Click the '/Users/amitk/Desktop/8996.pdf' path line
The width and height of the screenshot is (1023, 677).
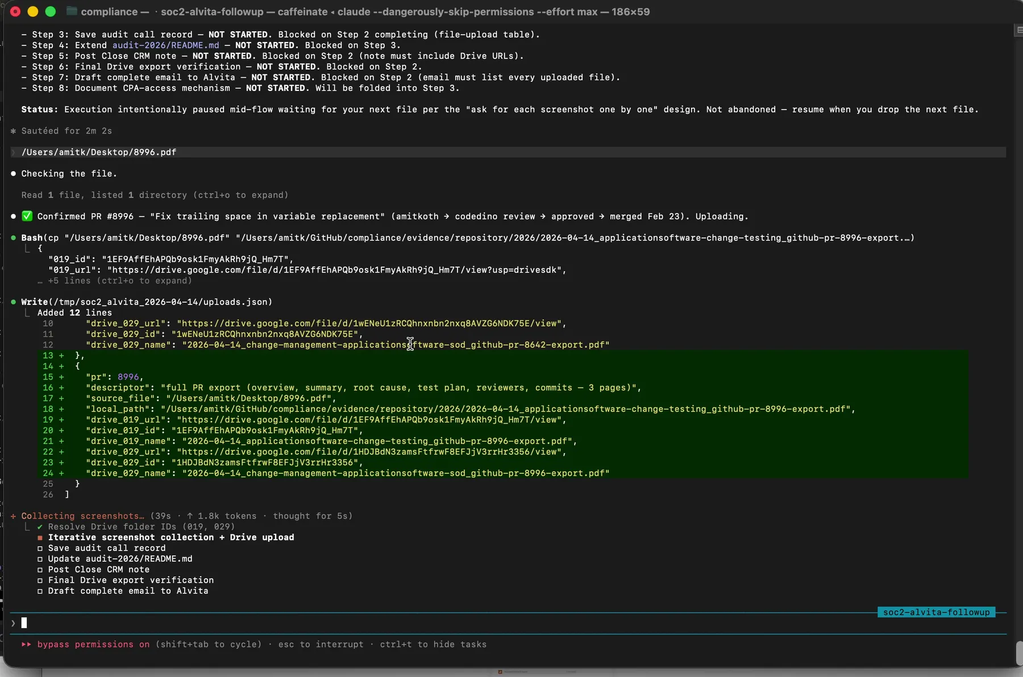tap(99, 152)
